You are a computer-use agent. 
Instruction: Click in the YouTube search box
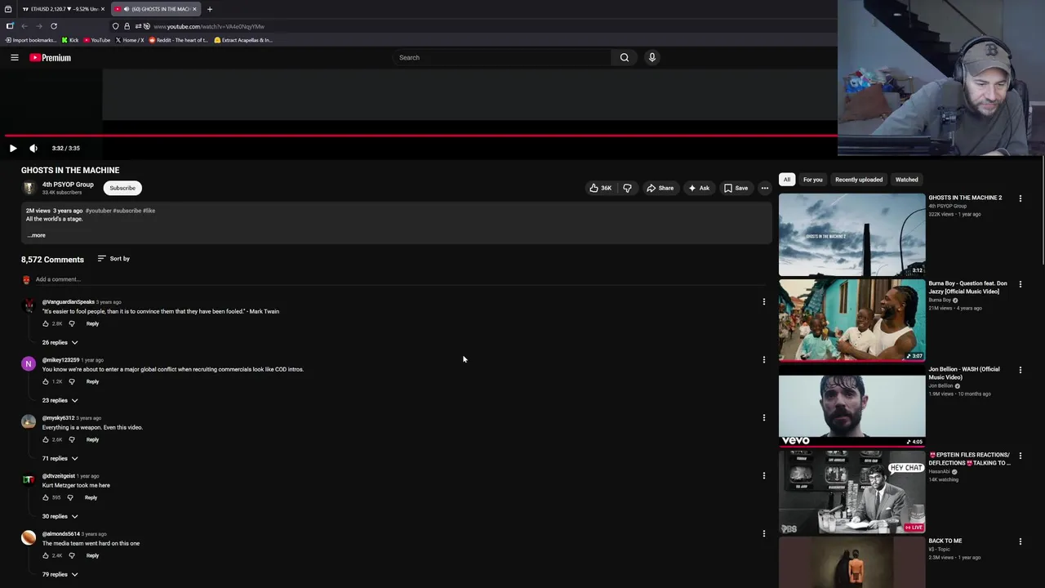pos(502,57)
